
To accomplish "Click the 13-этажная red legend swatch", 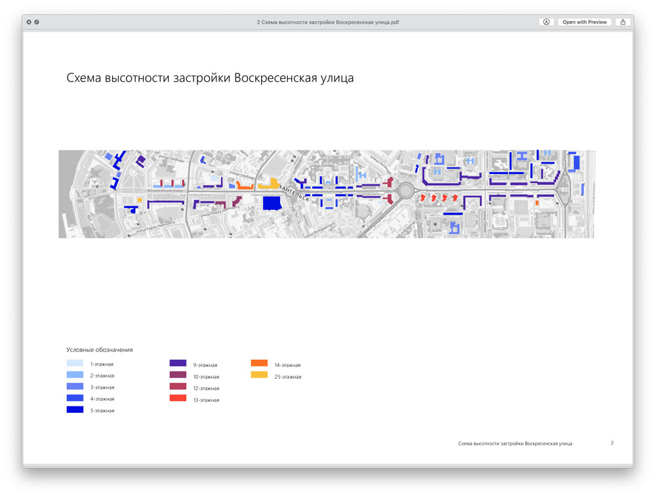I will coord(178,399).
